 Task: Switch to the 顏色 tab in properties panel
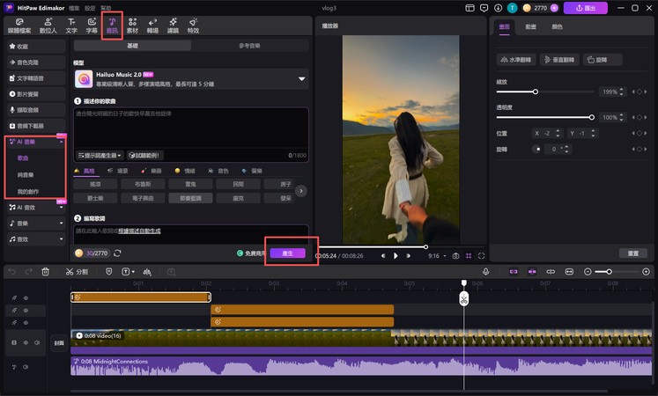[558, 26]
